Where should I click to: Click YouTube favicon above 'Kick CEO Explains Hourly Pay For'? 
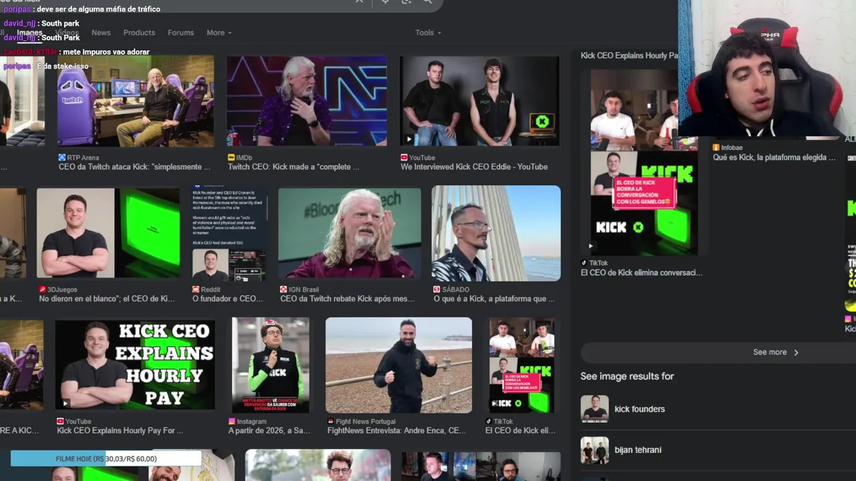(x=60, y=422)
